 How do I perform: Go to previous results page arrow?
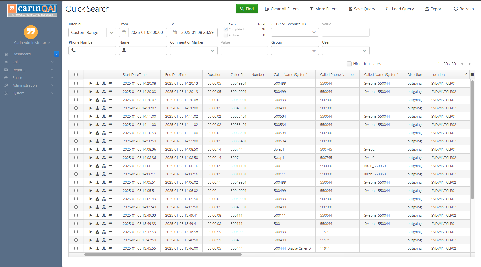tap(462, 64)
